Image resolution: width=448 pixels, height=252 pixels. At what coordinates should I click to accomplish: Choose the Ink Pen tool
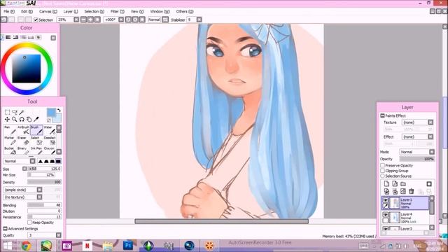[36, 151]
